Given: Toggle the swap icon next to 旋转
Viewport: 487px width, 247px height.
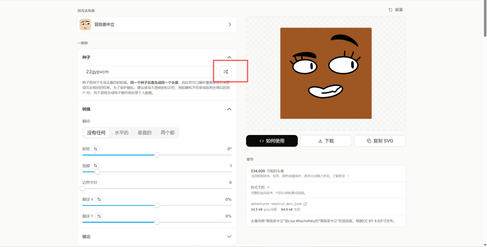Looking at the screenshot, I should click(95, 149).
